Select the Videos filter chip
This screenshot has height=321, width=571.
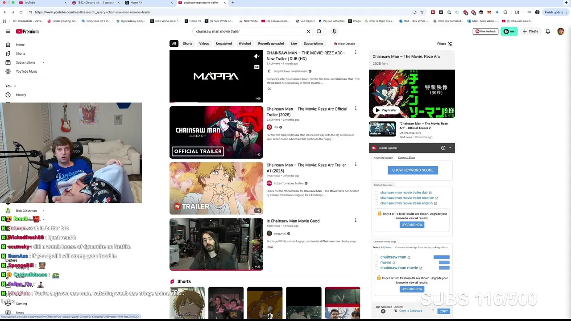pyautogui.click(x=204, y=44)
